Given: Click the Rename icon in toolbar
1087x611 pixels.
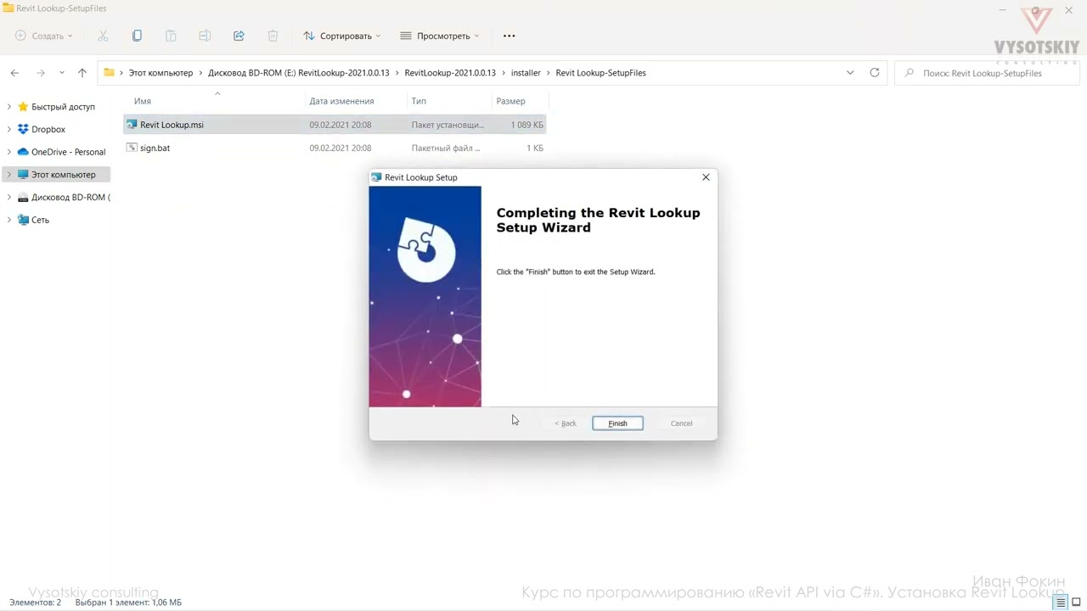Looking at the screenshot, I should 205,36.
